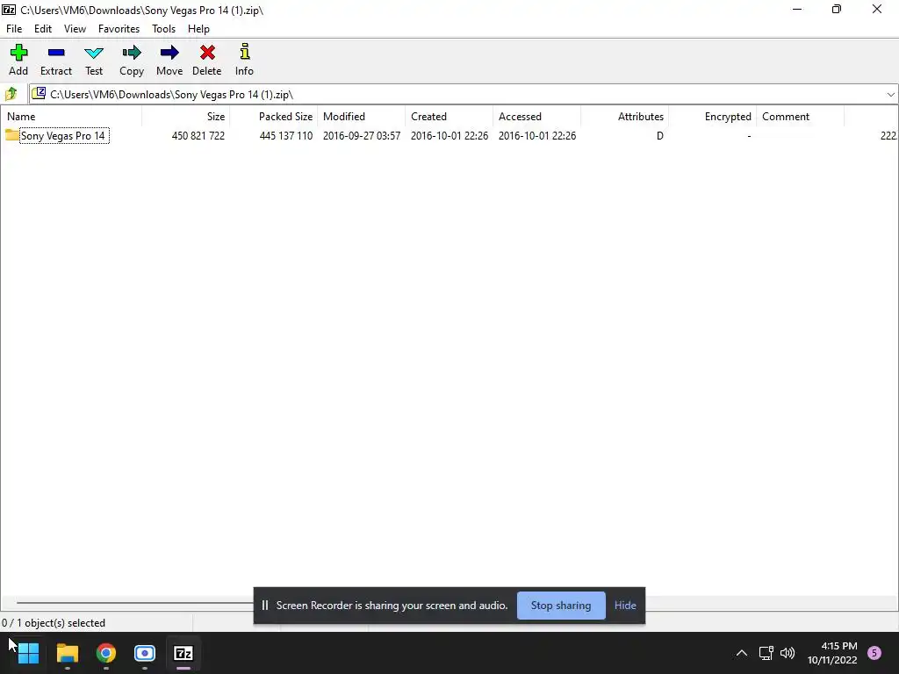Open notification center badge
The width and height of the screenshot is (899, 674).
[x=874, y=653]
